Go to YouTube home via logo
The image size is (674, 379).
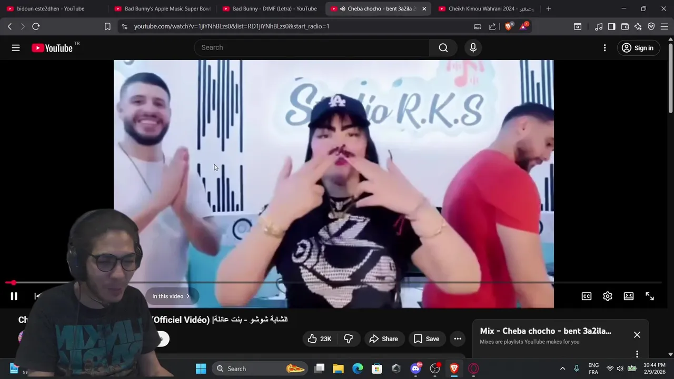[52, 48]
